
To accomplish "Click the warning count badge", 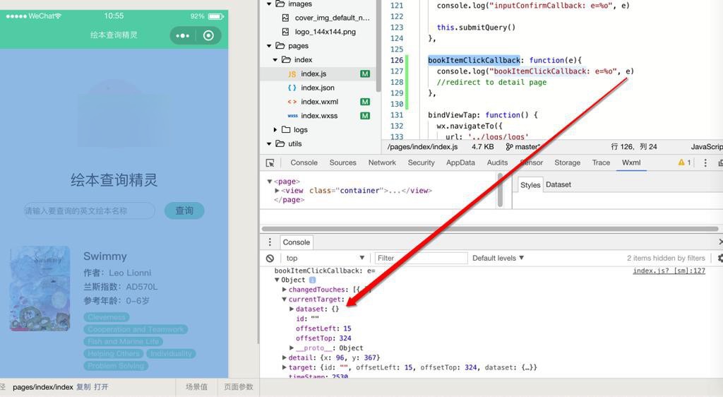I will pyautogui.click(x=684, y=162).
